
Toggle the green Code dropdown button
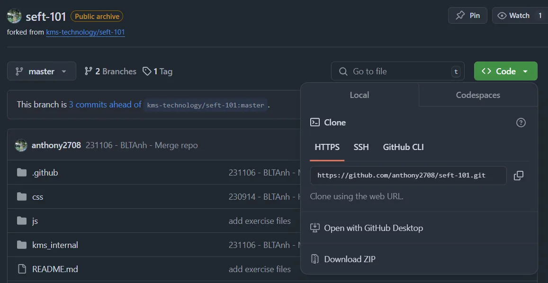[506, 71]
